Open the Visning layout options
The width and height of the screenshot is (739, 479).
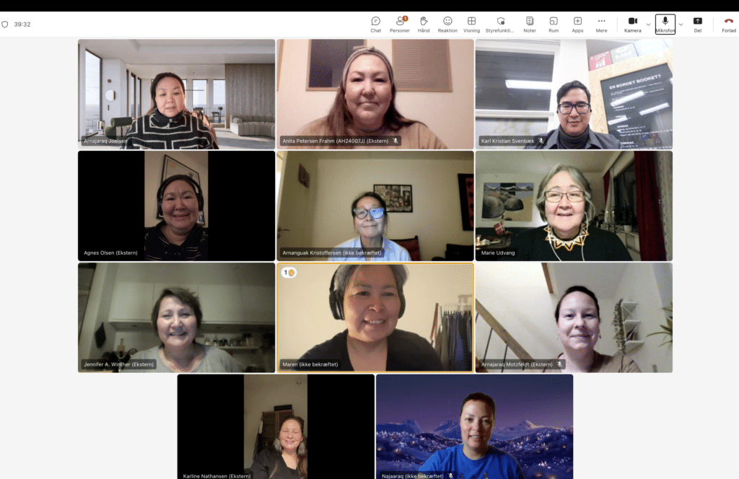click(471, 24)
